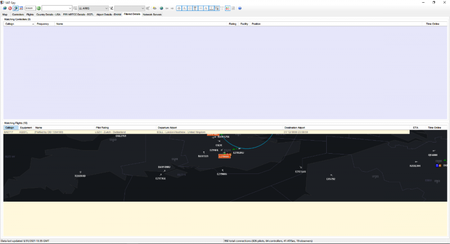Screen dimensions: 450x244
Task: Sort controllers by Frequency column header
Action: point(43,23)
